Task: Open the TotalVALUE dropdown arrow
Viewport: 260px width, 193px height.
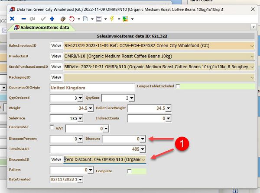Action: click(143, 149)
